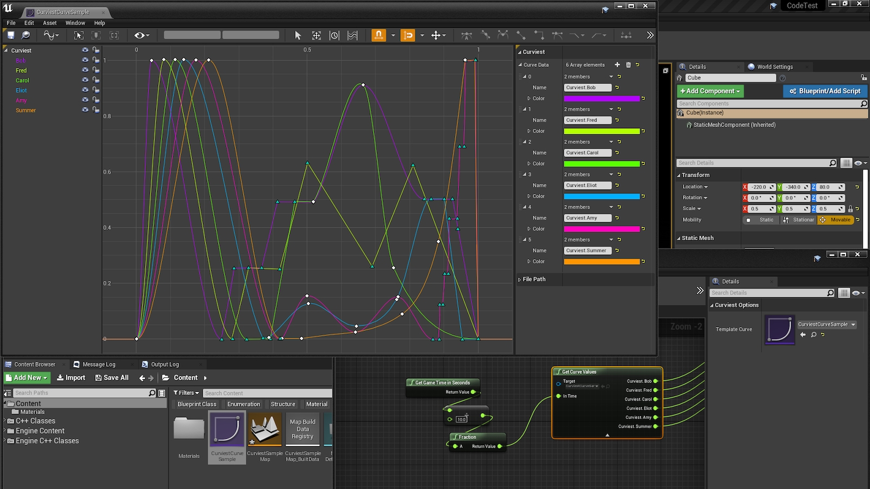The width and height of the screenshot is (870, 489).
Task: Click Save All in Content Browser
Action: point(112,378)
